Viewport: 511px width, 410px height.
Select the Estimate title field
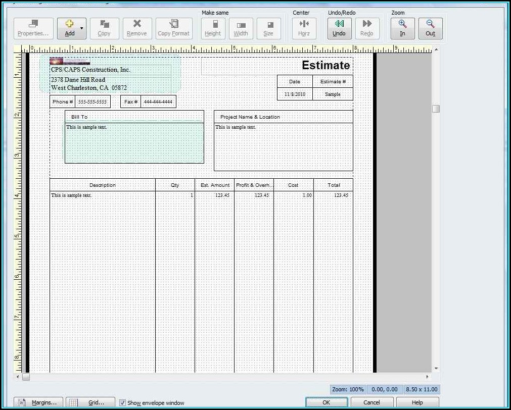pyautogui.click(x=326, y=65)
